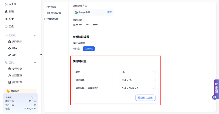
Task: Clear the F5 refresh shortcut field
Action: pyautogui.click(x=153, y=72)
